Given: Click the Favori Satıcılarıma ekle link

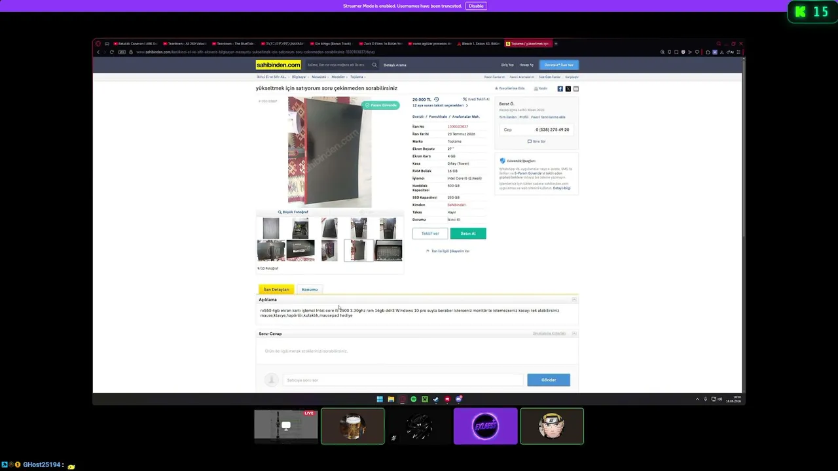Looking at the screenshot, I should click(x=549, y=117).
